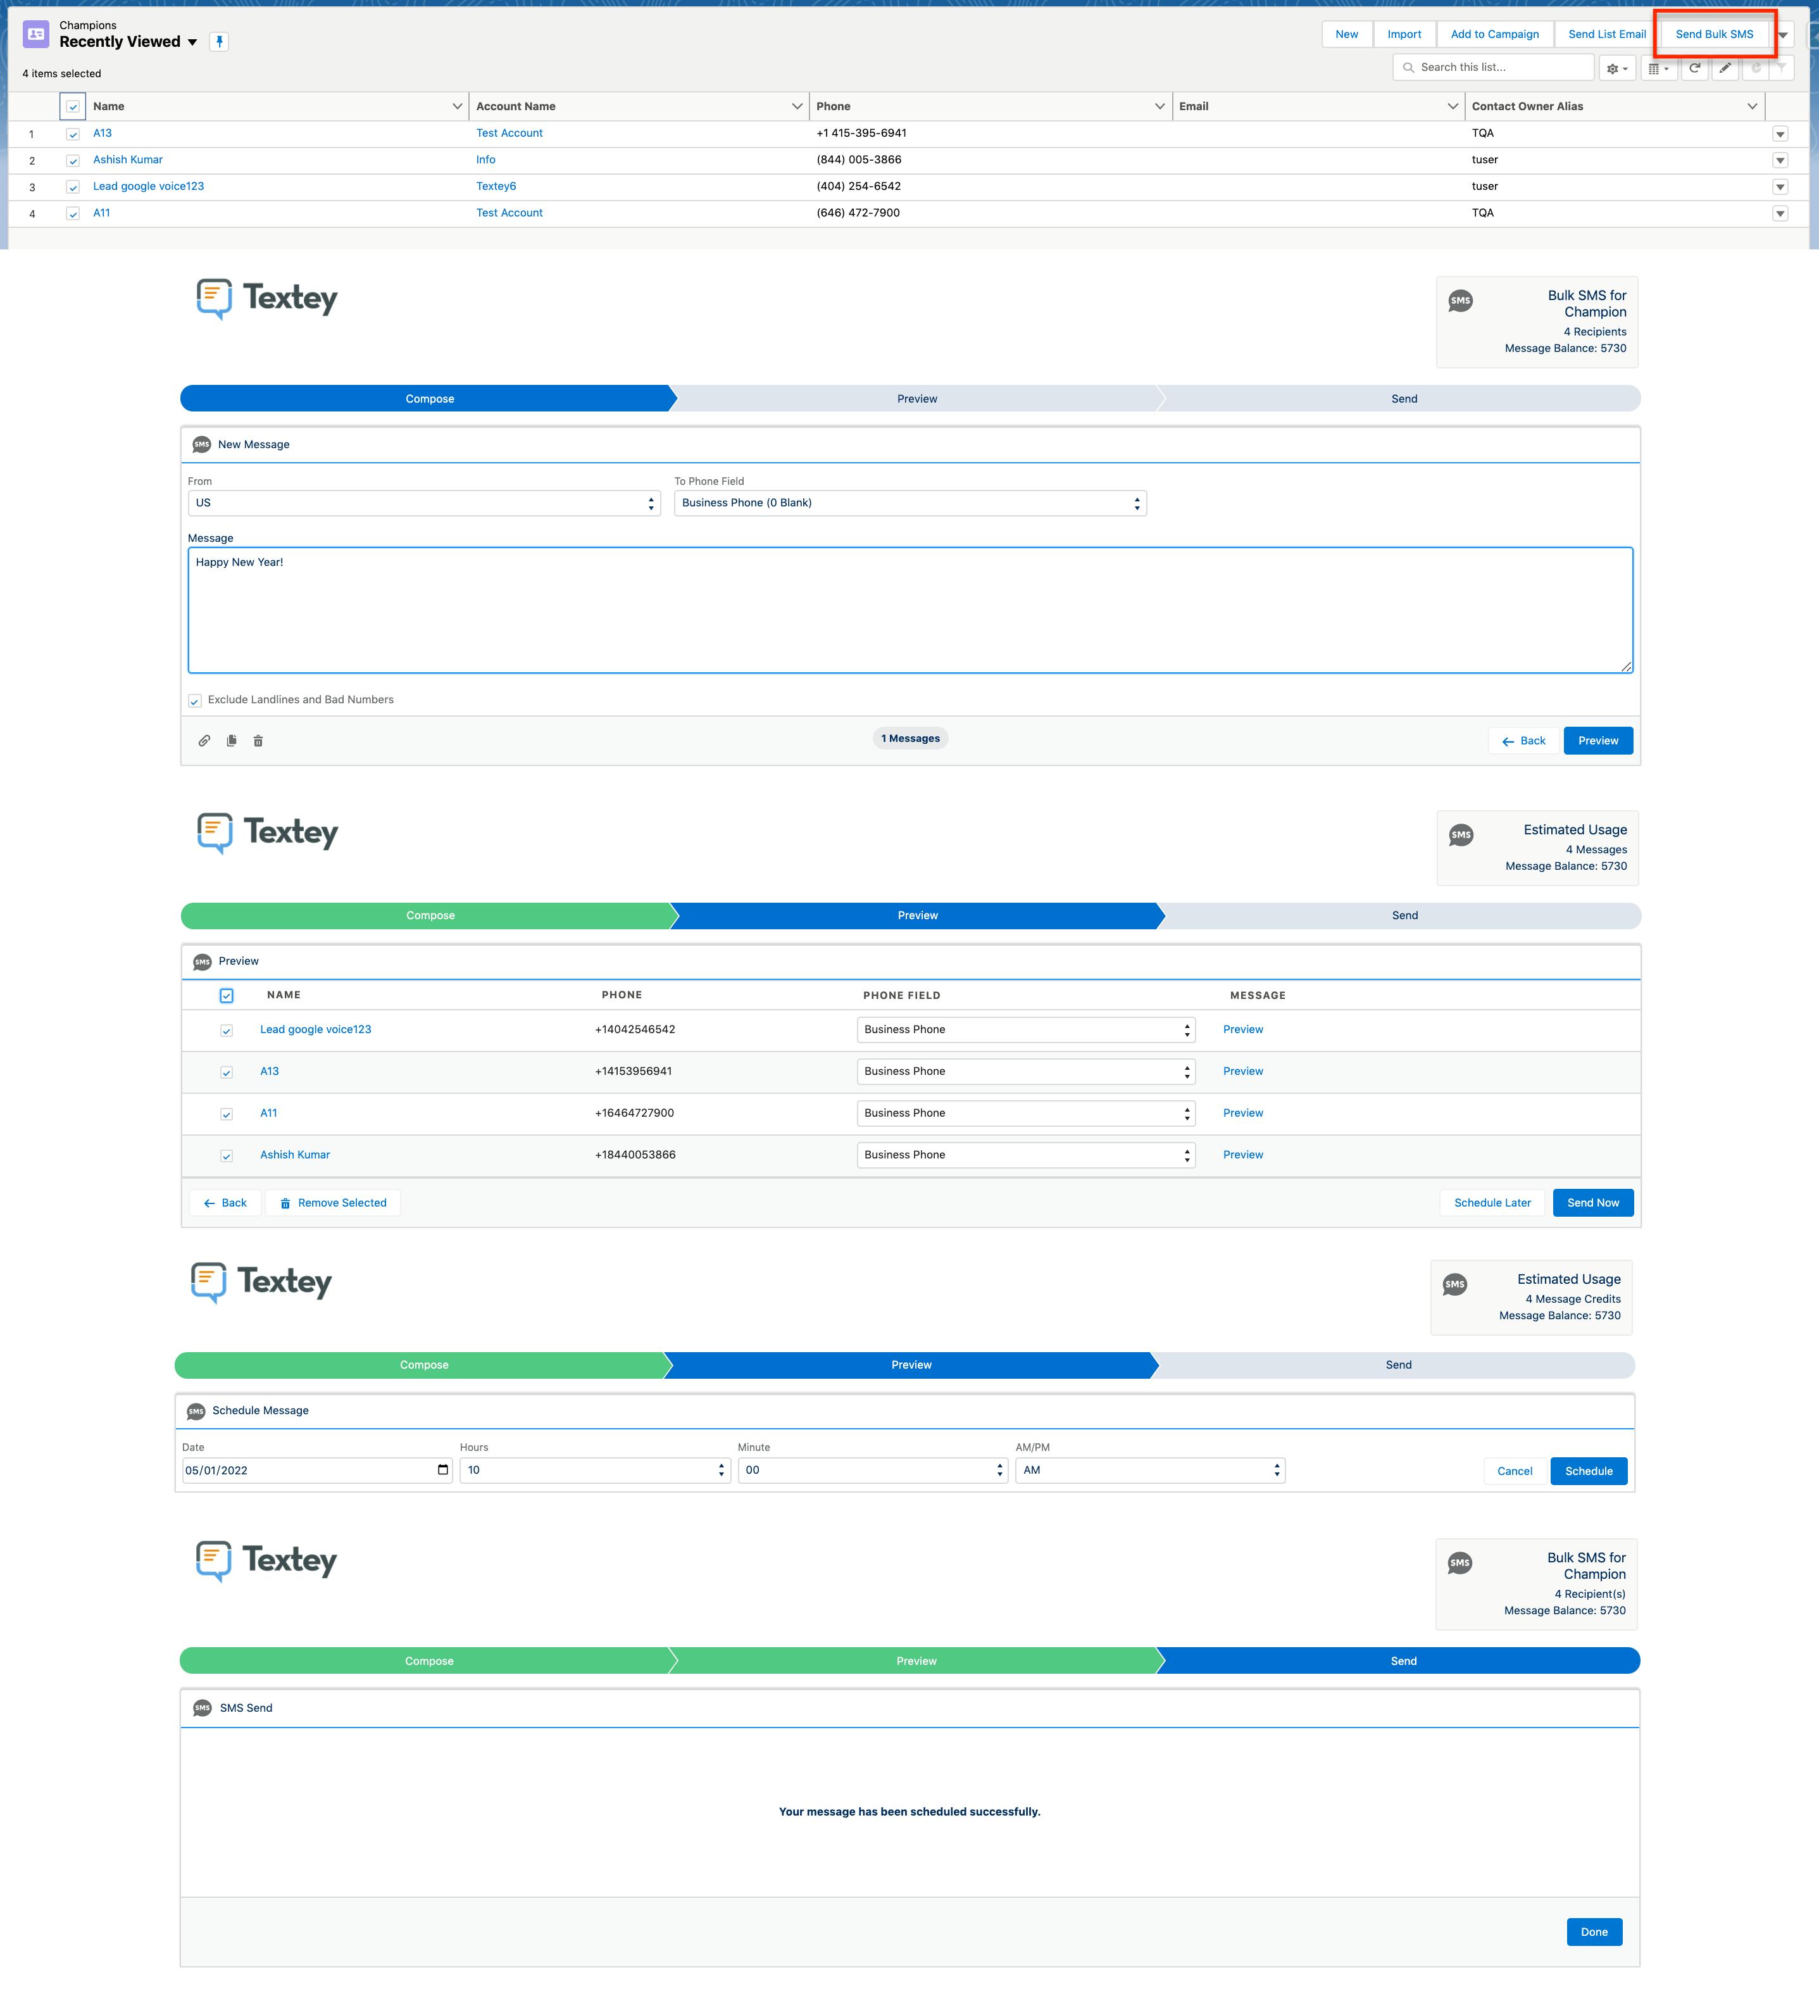Click the Send step in first wizard

1404,399
